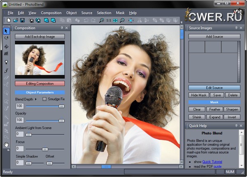Viewport: 247px width, 177px height.
Task: Set zoom to 1:1 actual size
Action: 109,20
